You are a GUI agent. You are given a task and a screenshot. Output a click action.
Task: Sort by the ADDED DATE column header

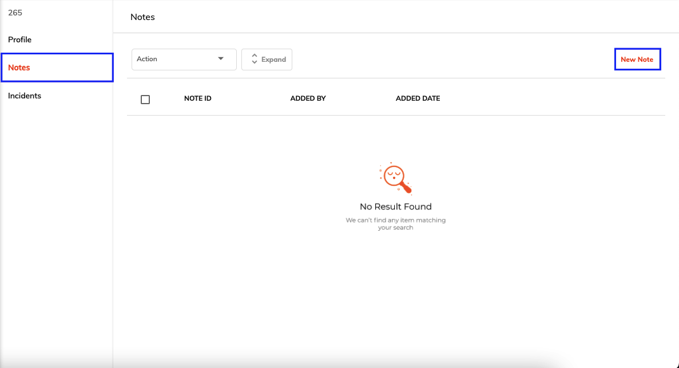pos(418,98)
